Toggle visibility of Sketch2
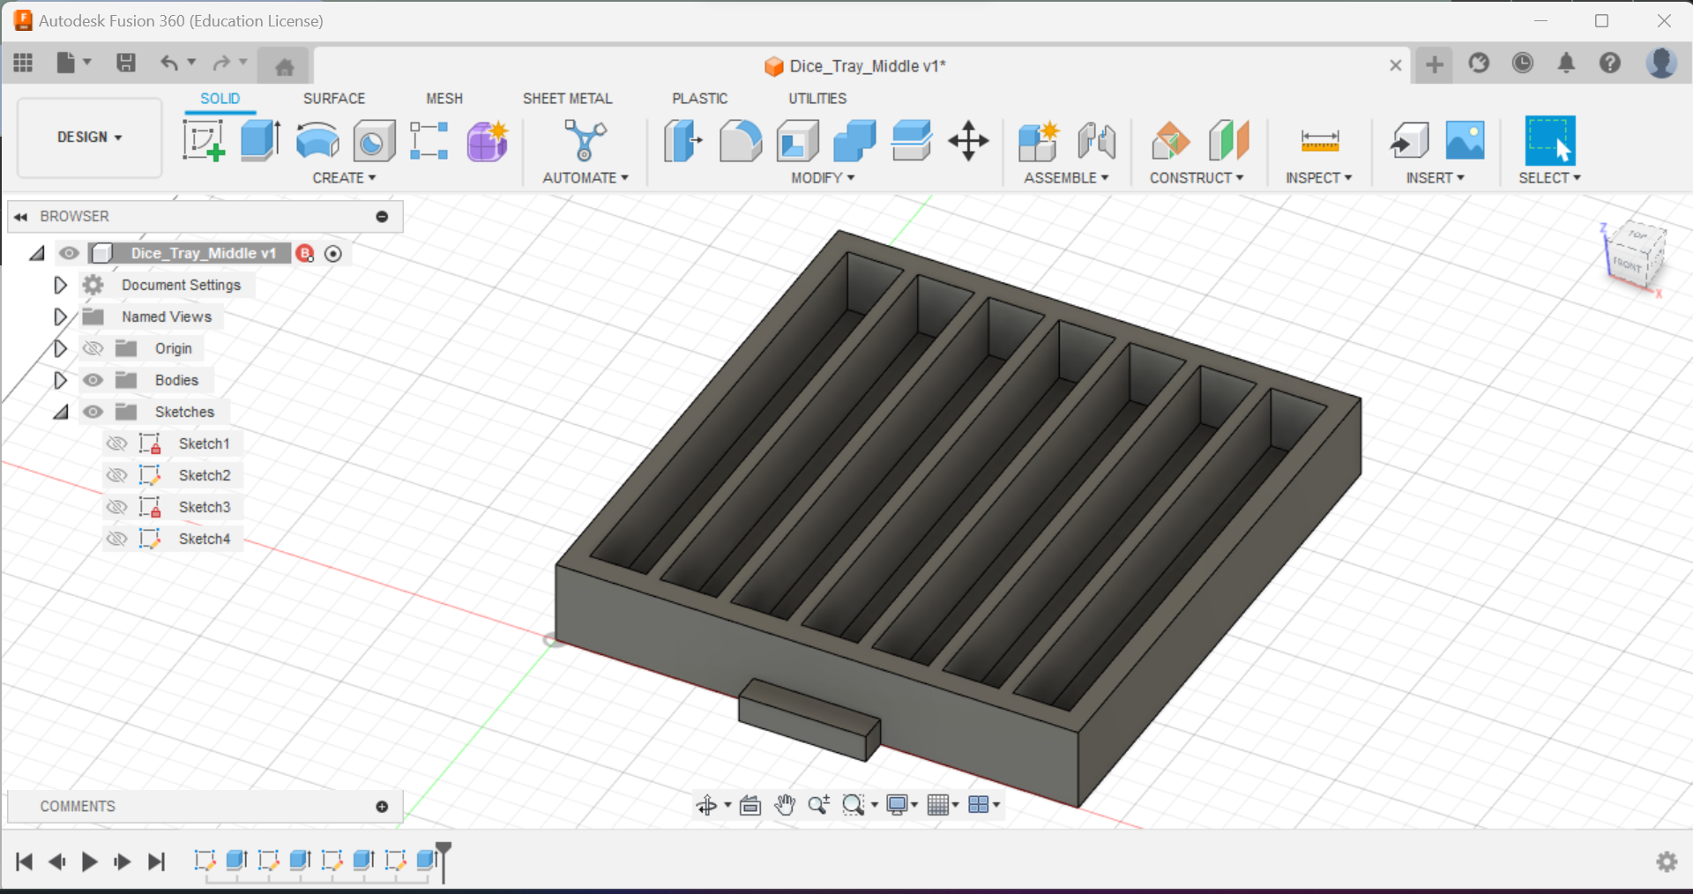1693x894 pixels. (116, 475)
